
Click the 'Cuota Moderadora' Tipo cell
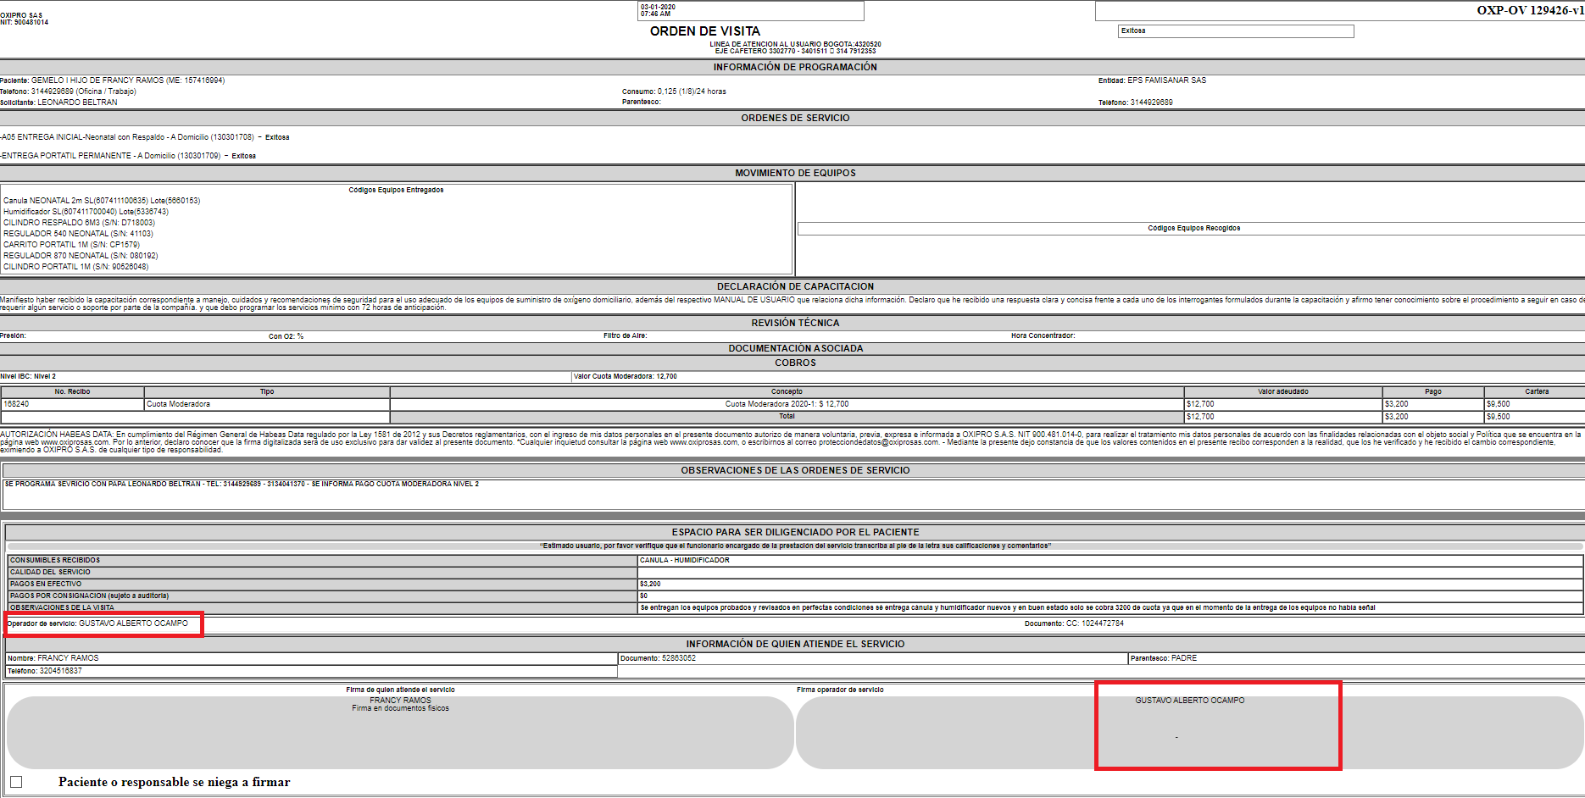[267, 404]
